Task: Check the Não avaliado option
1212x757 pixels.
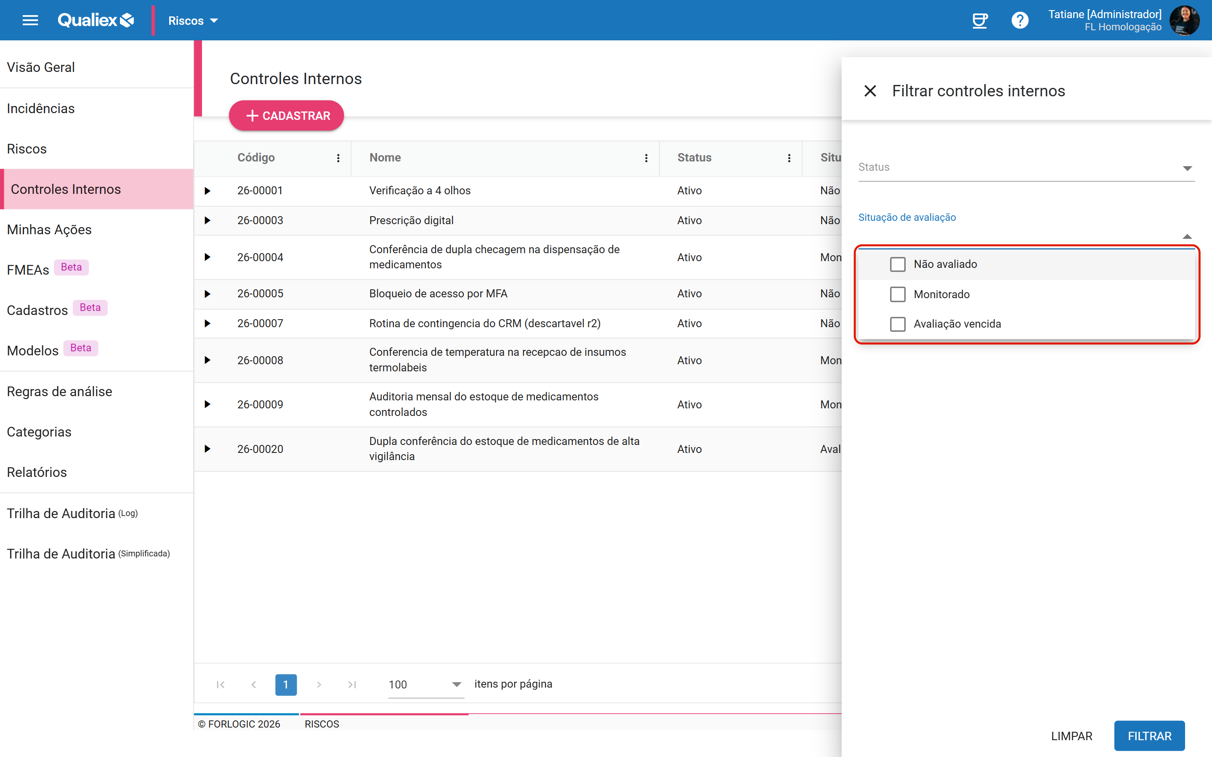Action: [x=898, y=264]
